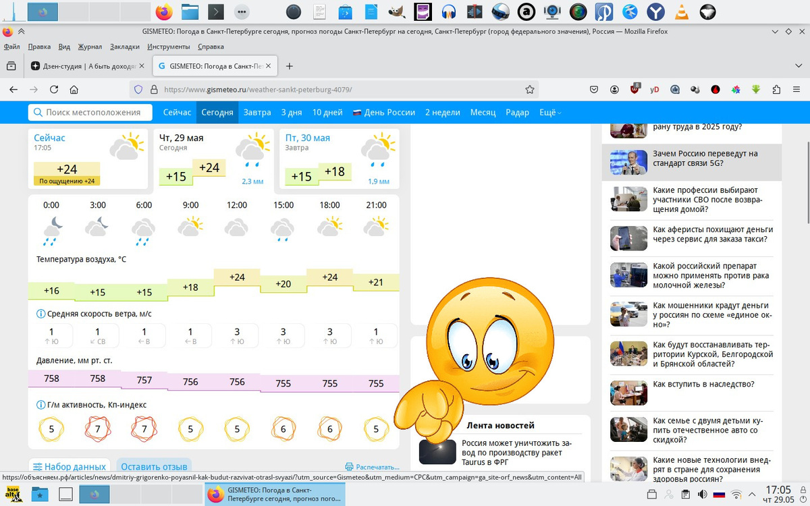The width and height of the screenshot is (810, 506).
Task: Click the Kp-index 6 at 18:00
Action: point(329,428)
